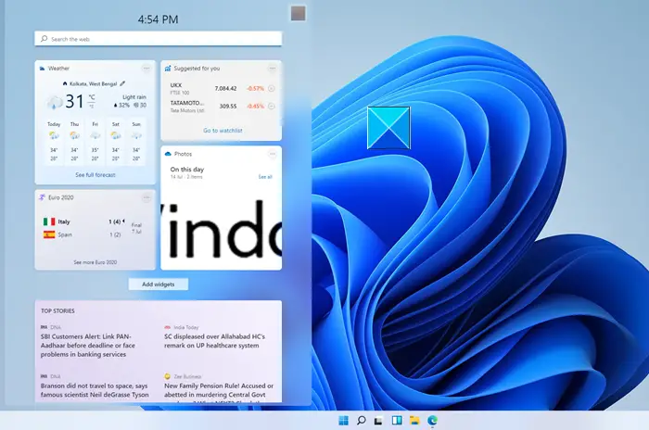
Task: Add UKX to watchlist
Action: coord(271,88)
